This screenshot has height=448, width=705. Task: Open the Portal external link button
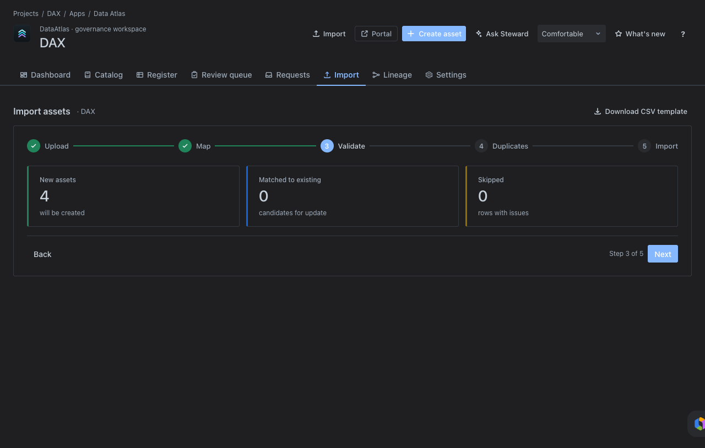[376, 34]
